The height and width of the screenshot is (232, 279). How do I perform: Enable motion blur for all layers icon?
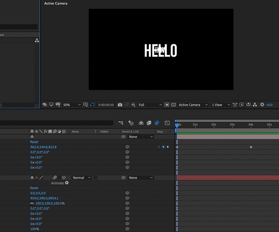pyautogui.click(x=157, y=123)
